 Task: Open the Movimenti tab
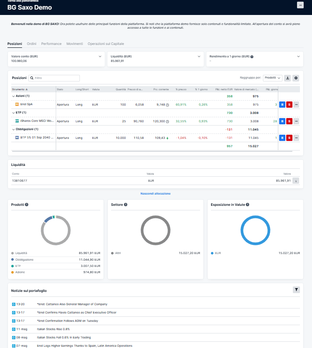pyautogui.click(x=74, y=44)
